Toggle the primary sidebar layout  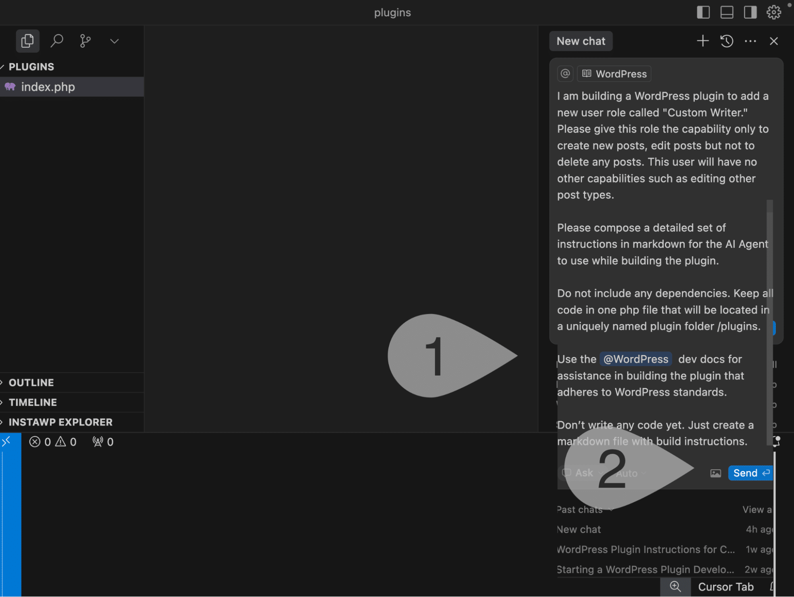click(703, 12)
